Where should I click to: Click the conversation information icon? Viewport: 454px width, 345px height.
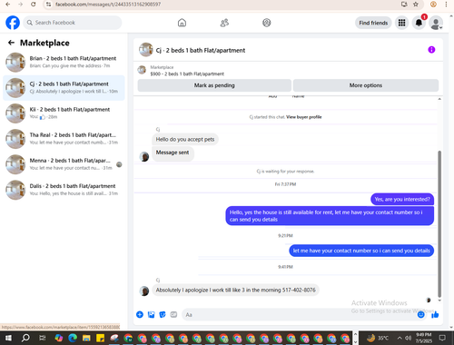[x=431, y=50]
